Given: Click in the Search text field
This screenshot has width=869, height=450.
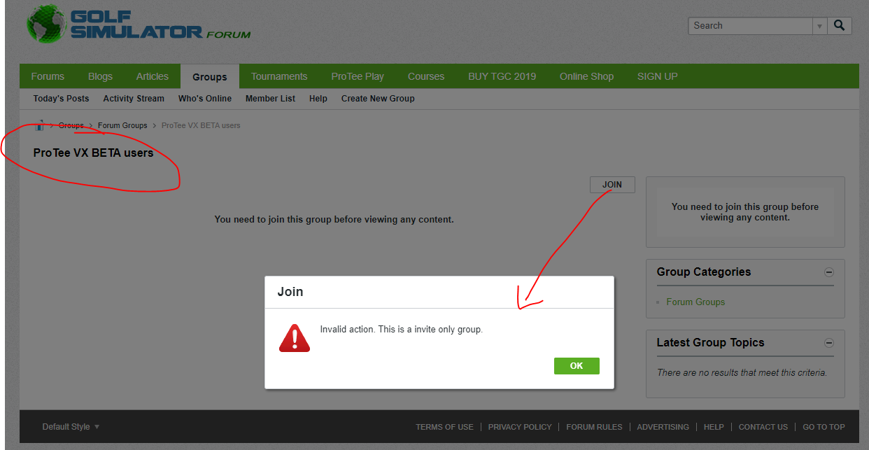Looking at the screenshot, I should pyautogui.click(x=750, y=26).
